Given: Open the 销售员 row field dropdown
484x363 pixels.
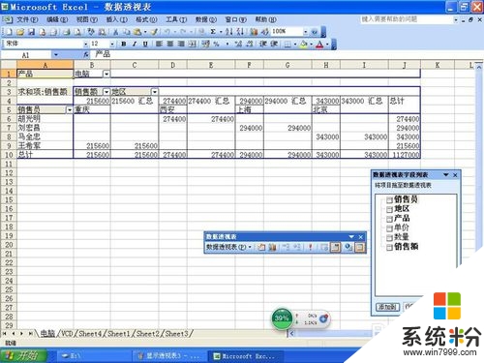Looking at the screenshot, I should 70,110.
